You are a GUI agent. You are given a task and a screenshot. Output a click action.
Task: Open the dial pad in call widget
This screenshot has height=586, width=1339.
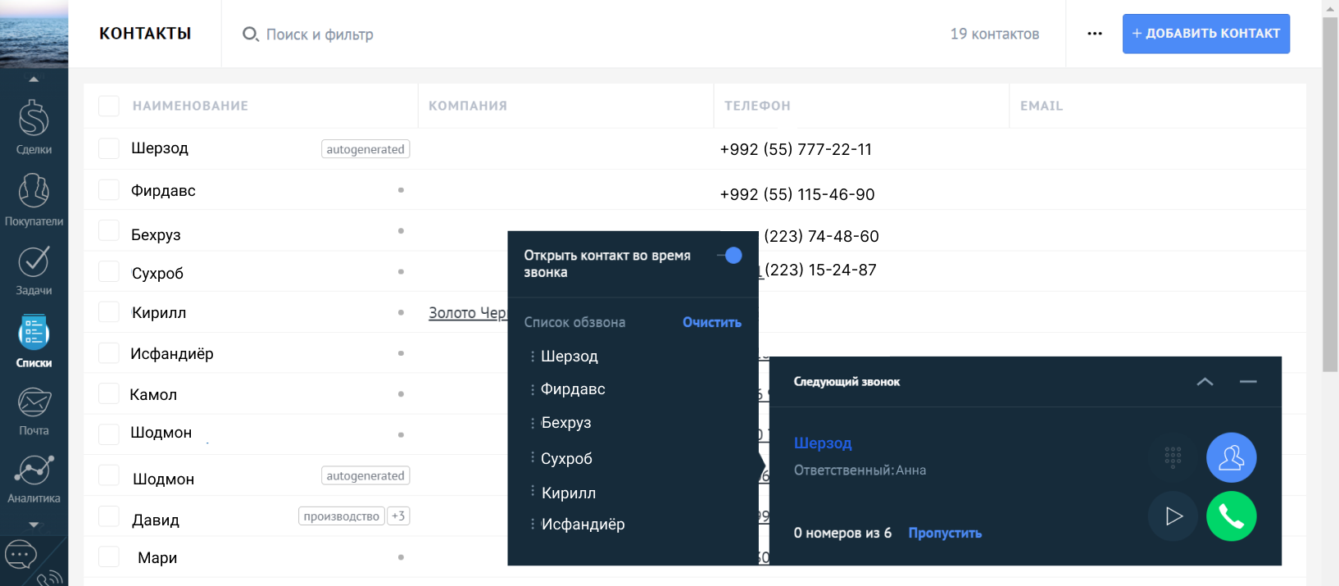[x=1173, y=457]
